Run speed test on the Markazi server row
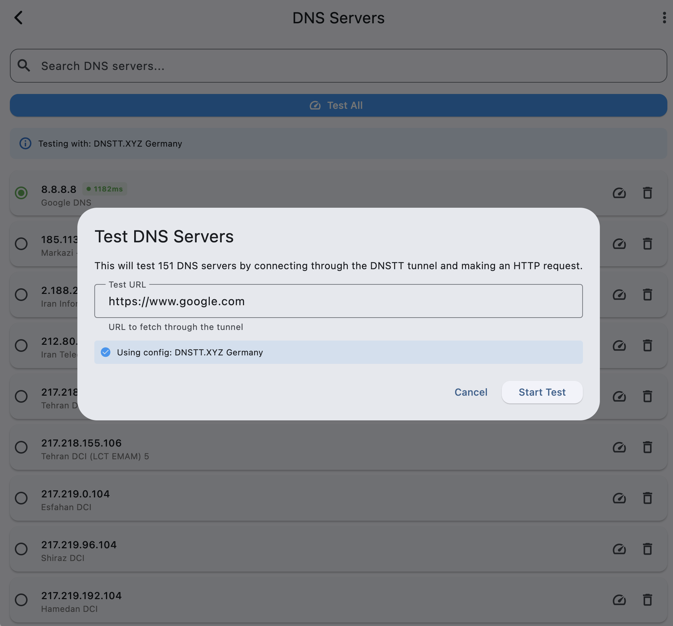The width and height of the screenshot is (673, 626). coord(619,244)
